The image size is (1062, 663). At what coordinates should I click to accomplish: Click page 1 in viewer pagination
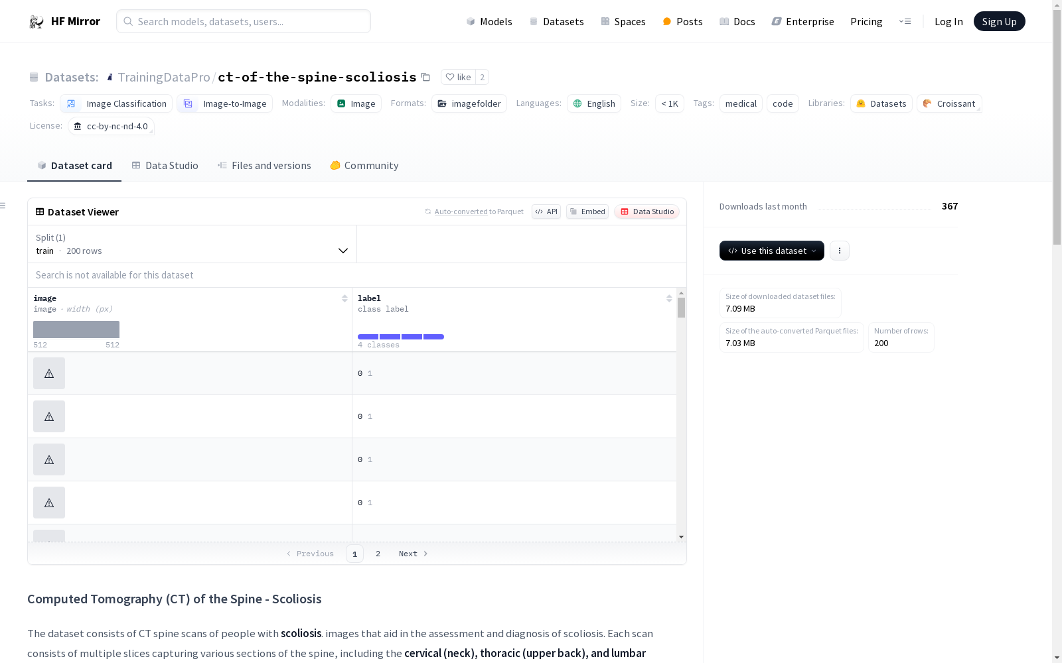(354, 554)
